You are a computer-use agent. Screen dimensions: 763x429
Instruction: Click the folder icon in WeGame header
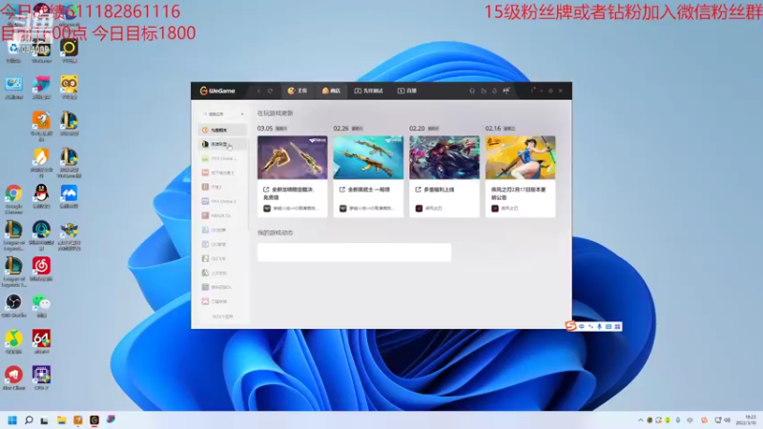(484, 91)
